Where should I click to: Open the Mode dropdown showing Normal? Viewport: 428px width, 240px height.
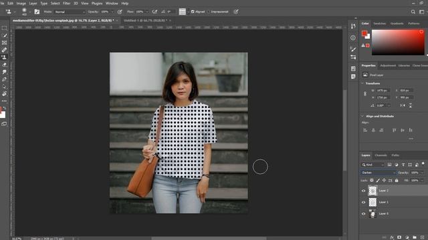(x=70, y=12)
